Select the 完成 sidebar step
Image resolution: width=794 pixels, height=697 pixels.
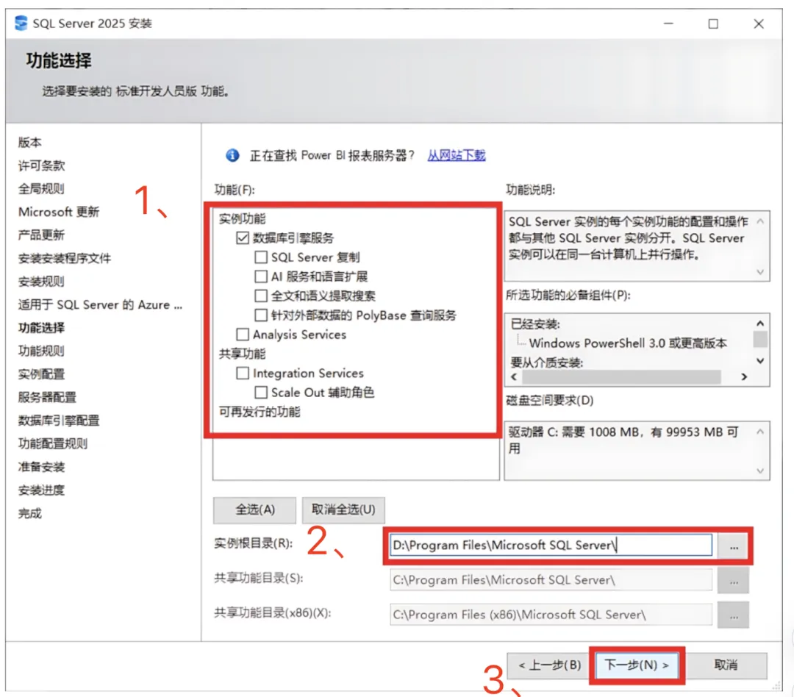coord(30,514)
